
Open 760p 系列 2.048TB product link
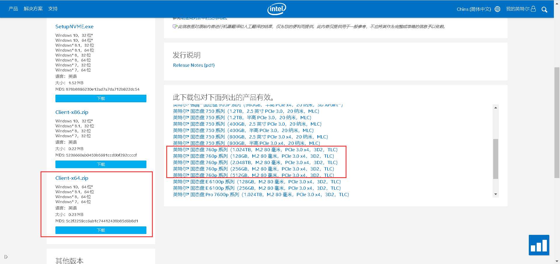(255, 163)
